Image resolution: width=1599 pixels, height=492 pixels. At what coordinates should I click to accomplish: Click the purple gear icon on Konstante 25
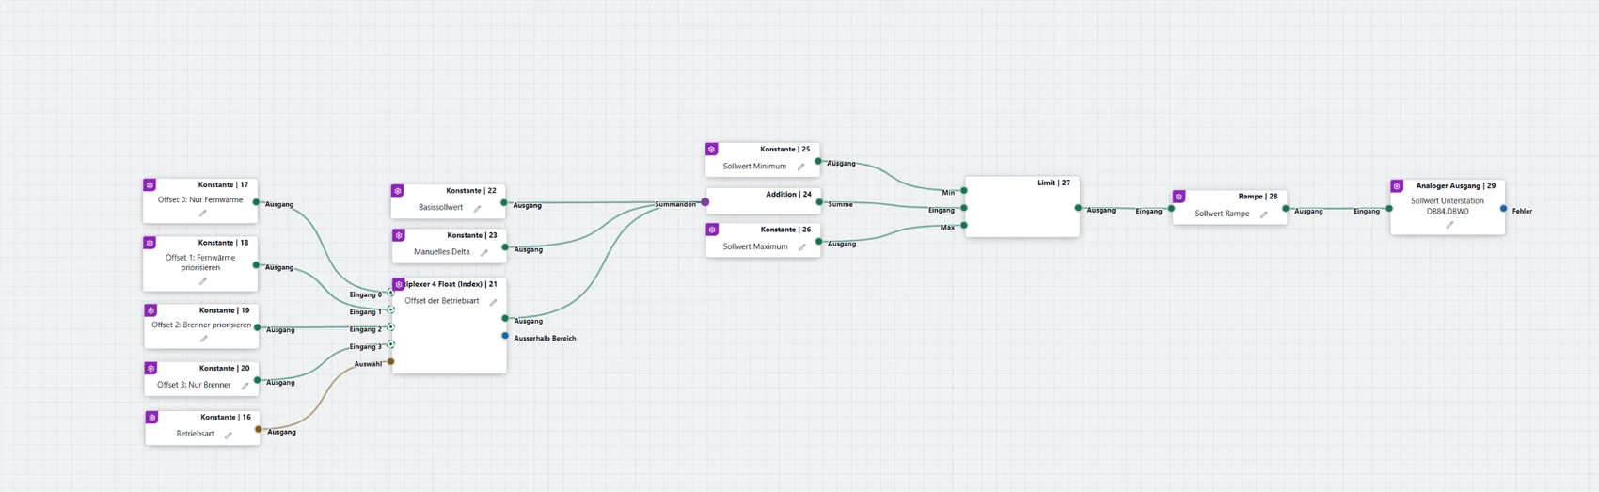(712, 150)
